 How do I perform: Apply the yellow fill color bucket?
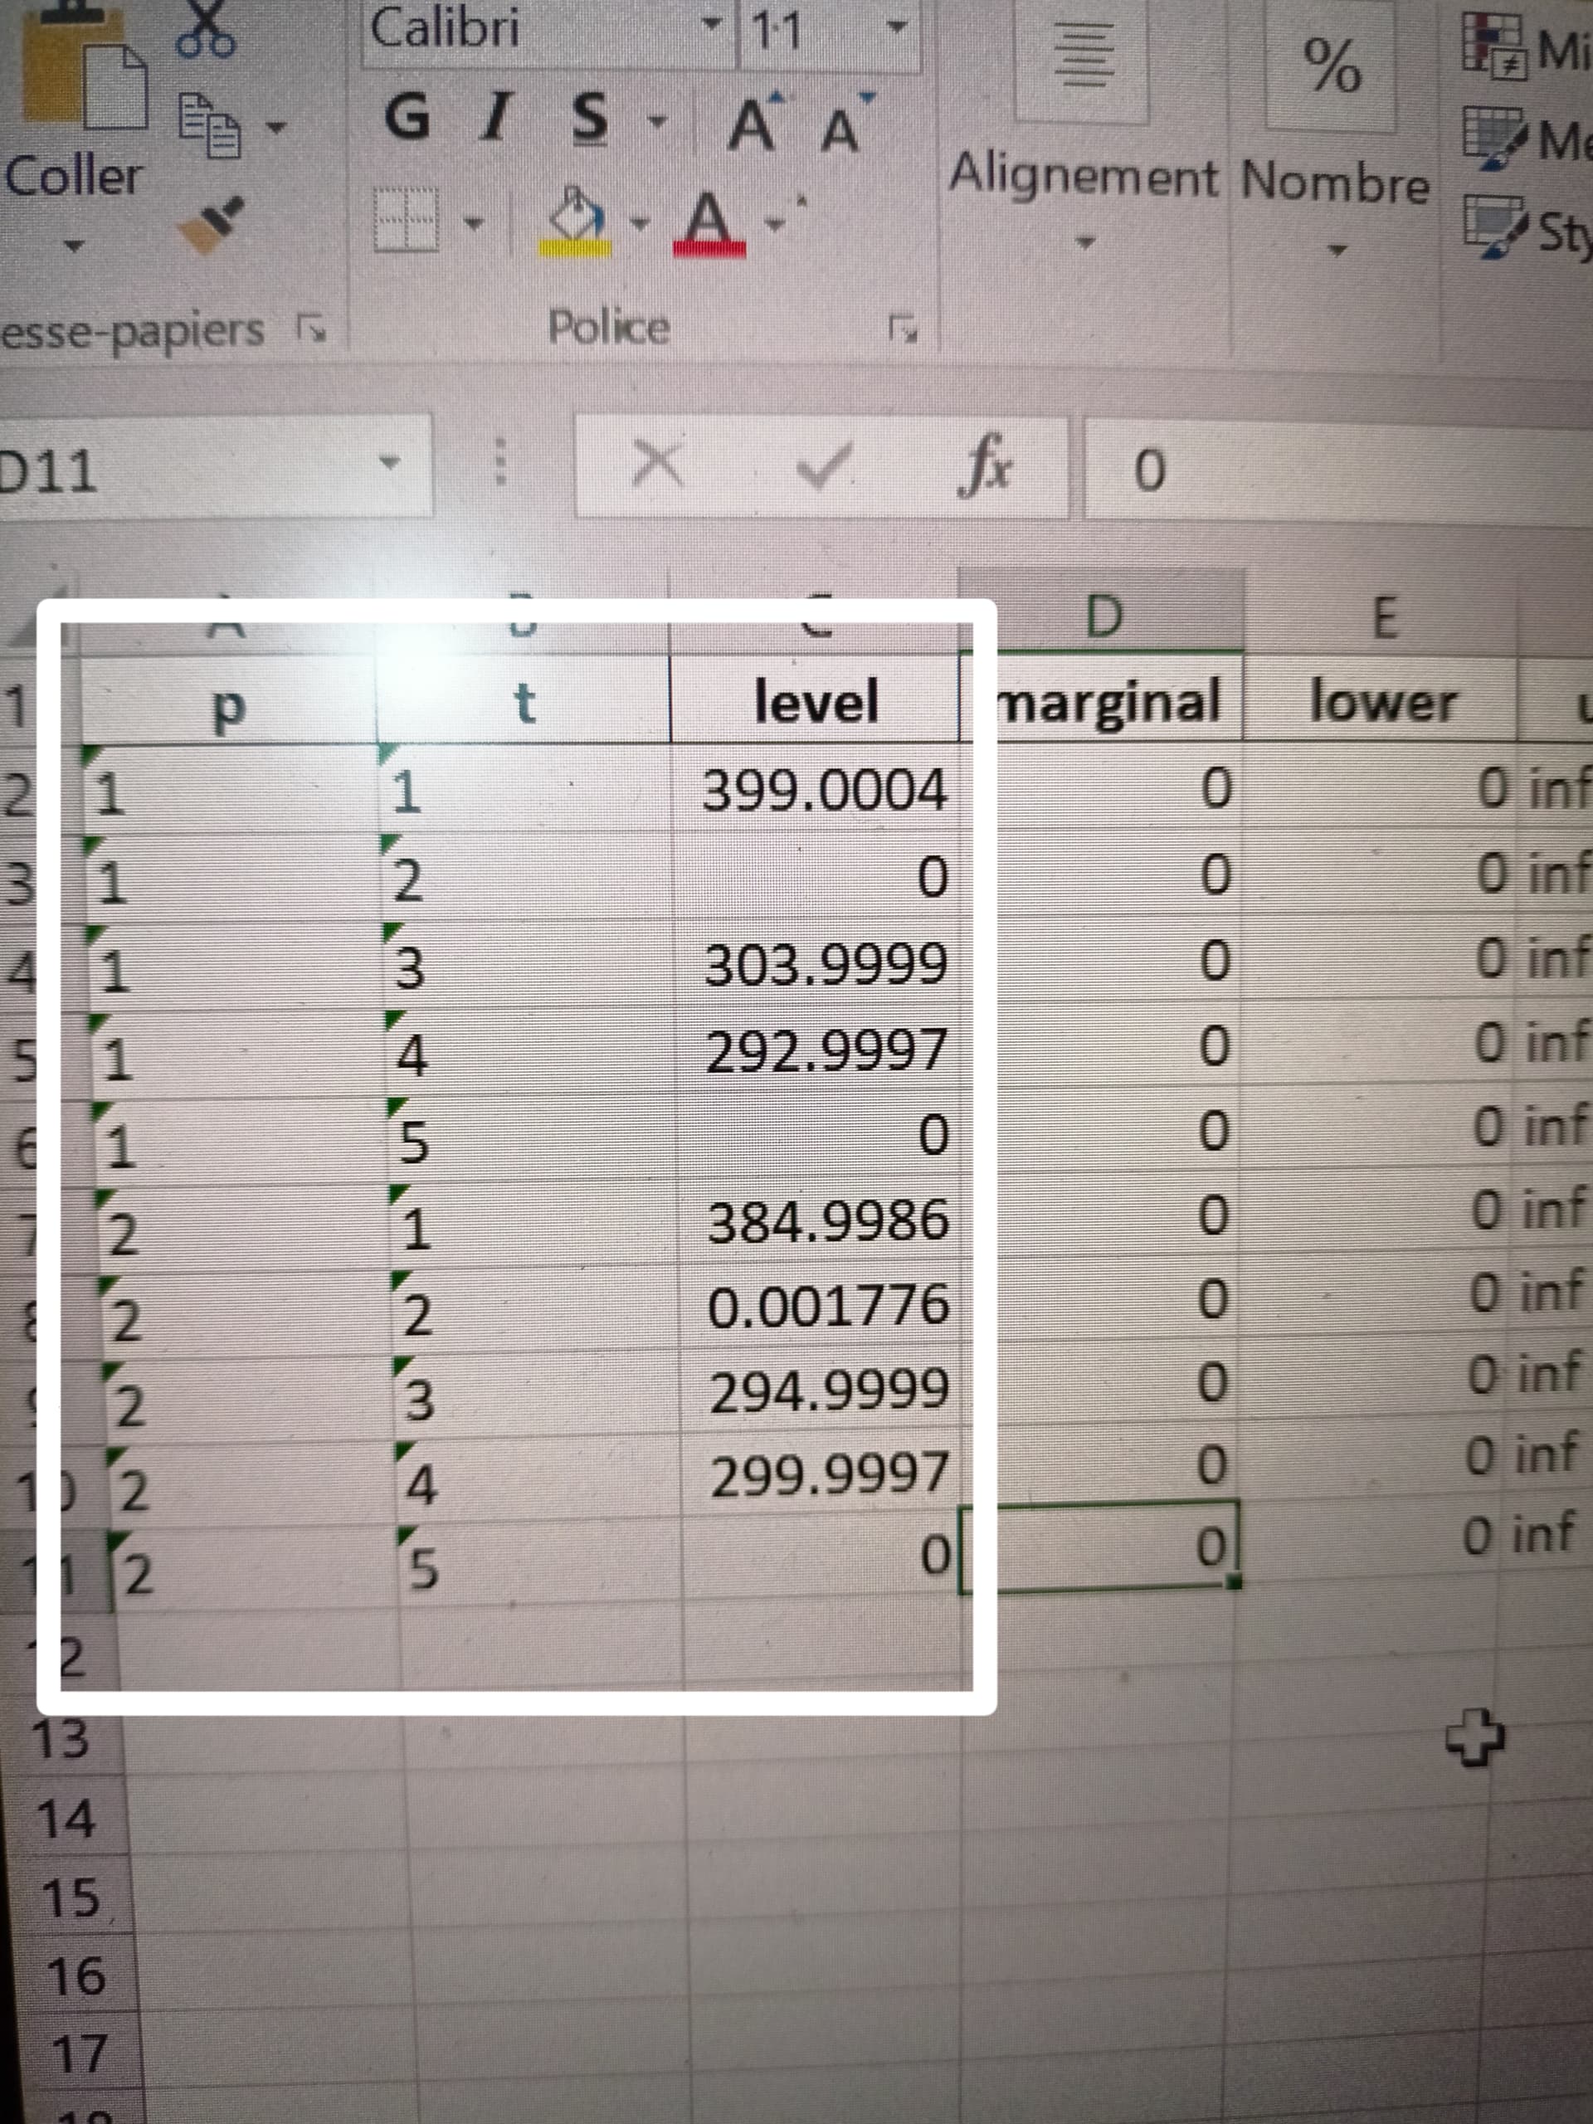pos(575,220)
